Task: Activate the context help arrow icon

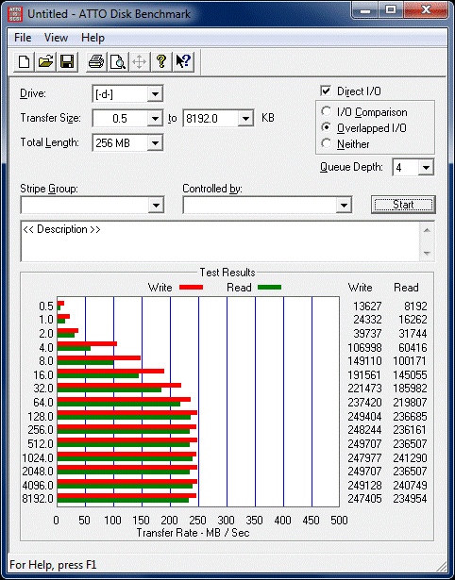Action: point(183,61)
